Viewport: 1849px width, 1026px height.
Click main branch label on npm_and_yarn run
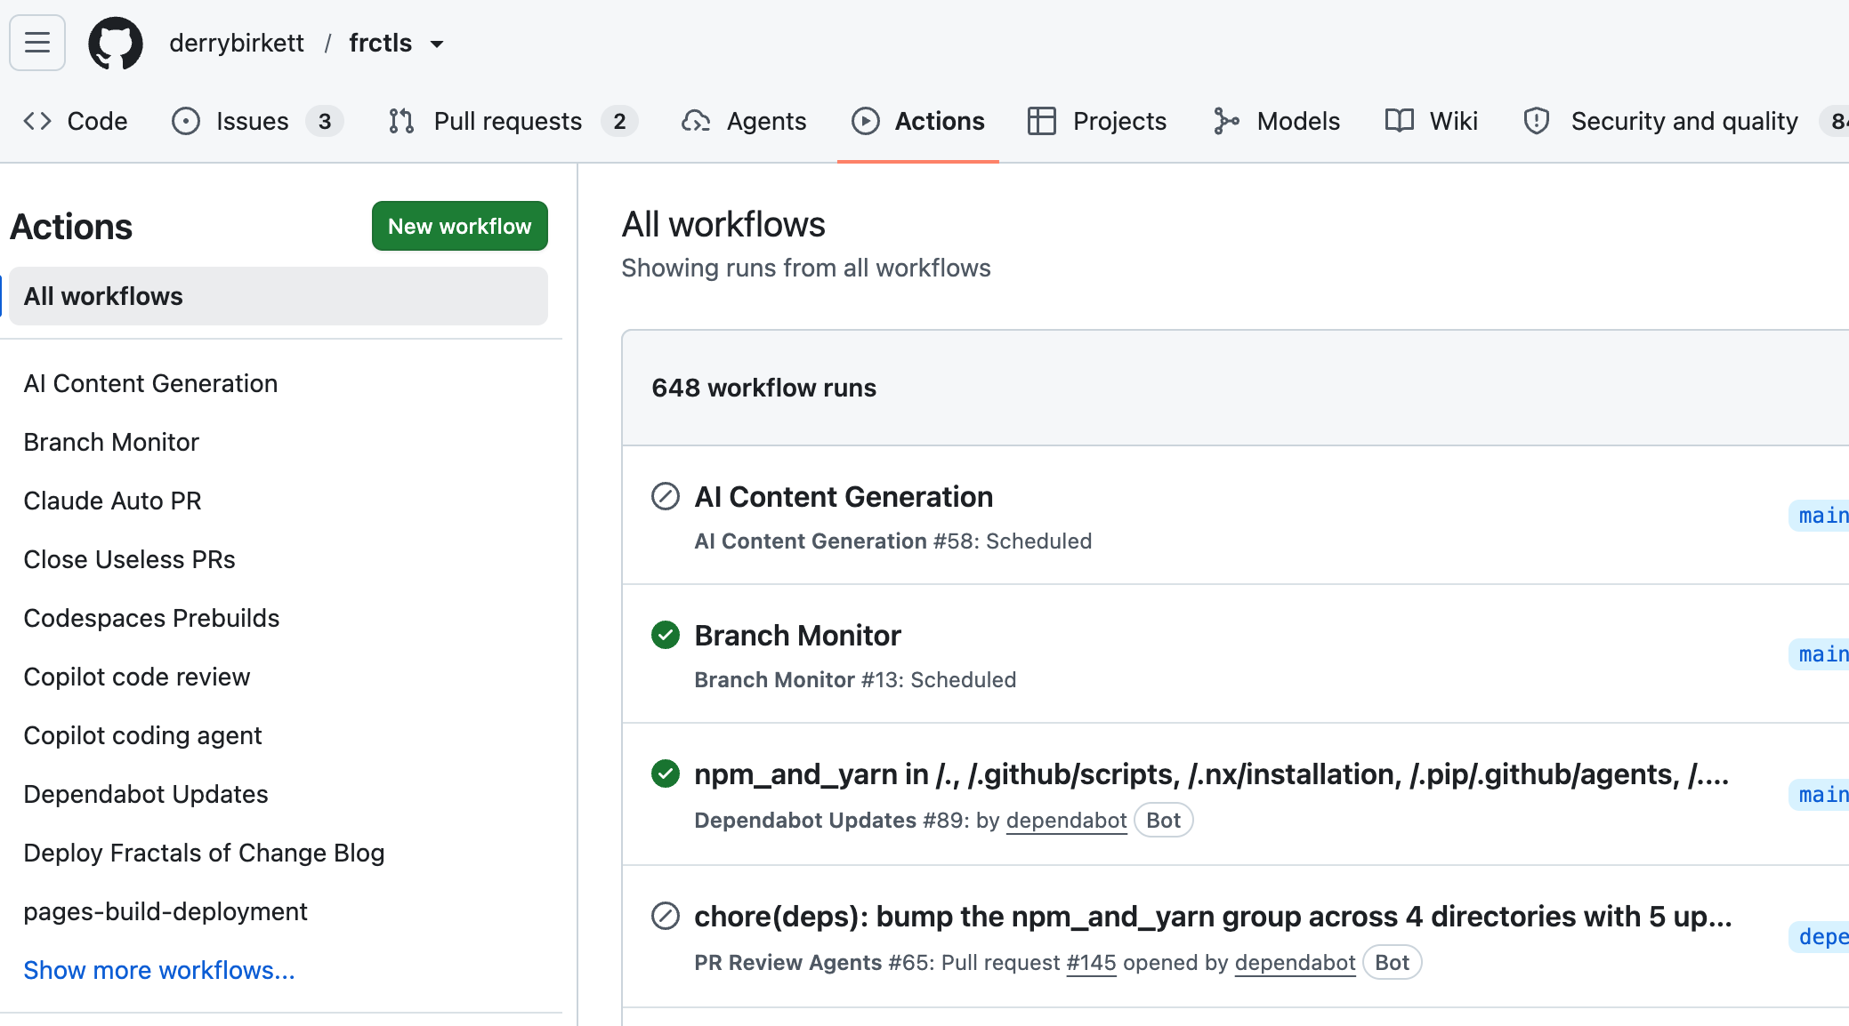[1820, 794]
